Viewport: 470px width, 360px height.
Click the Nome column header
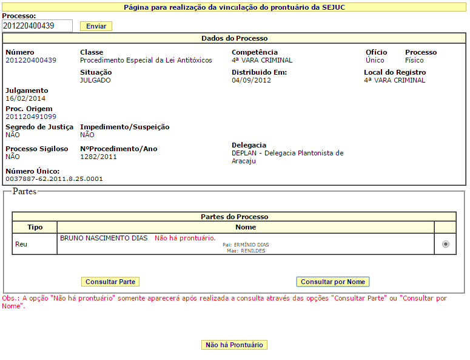[x=246, y=227]
